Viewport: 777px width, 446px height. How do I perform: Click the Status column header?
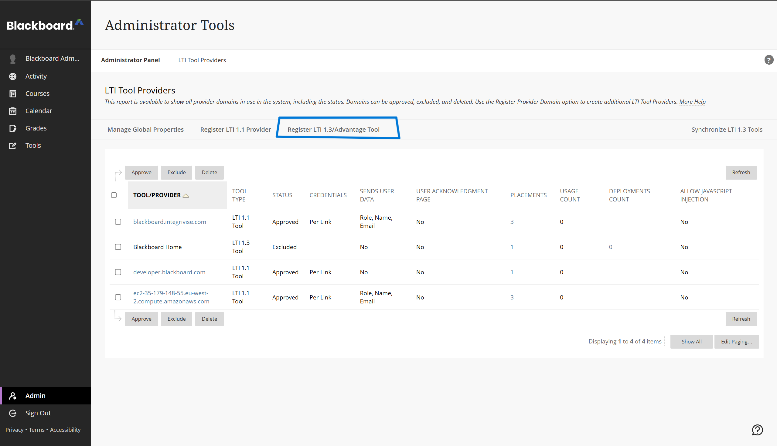(282, 195)
